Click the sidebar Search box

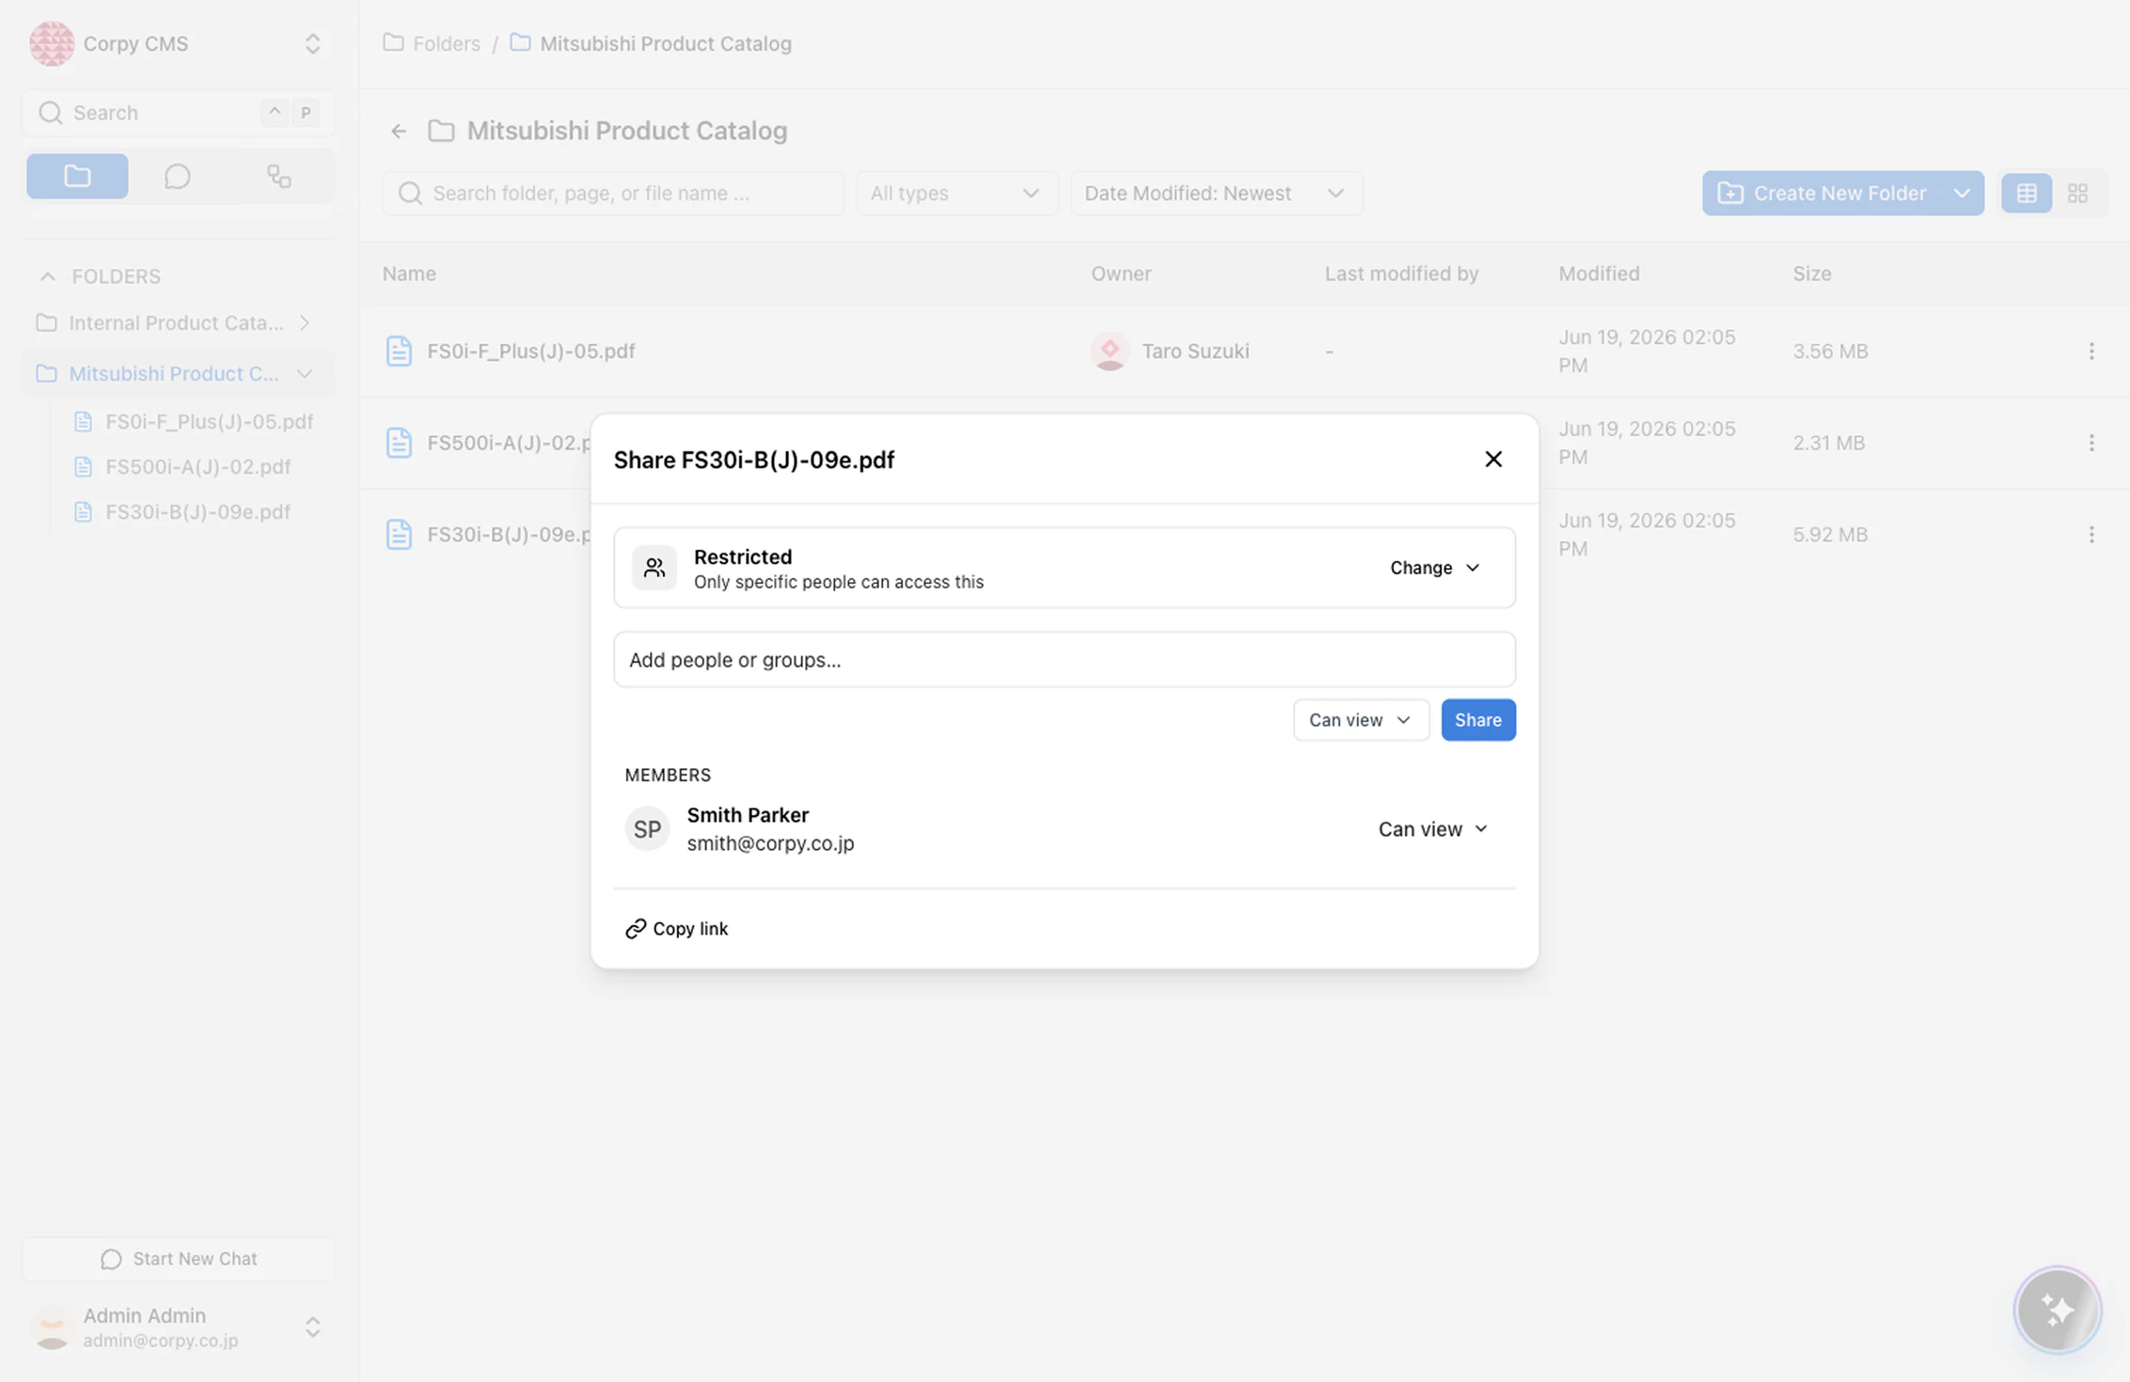pos(178,113)
